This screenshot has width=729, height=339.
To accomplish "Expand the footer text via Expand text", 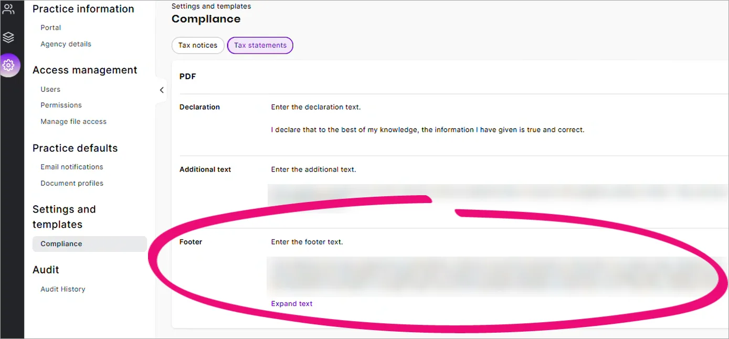I will 291,303.
